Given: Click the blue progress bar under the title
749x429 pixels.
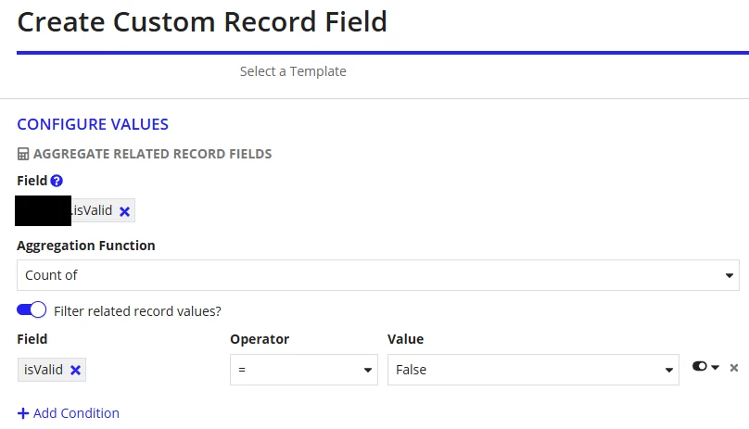Looking at the screenshot, I should click(x=383, y=53).
